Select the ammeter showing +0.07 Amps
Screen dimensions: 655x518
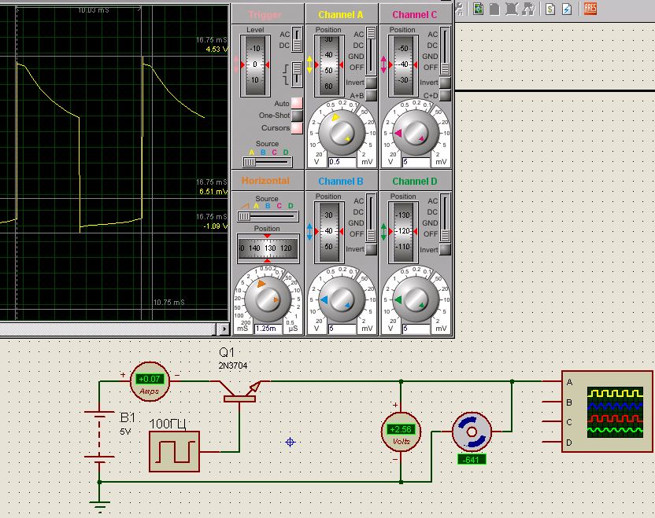pyautogui.click(x=149, y=380)
